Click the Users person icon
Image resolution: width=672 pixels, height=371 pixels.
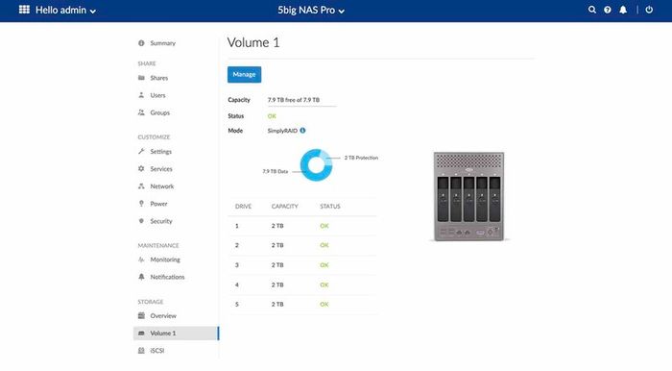point(141,95)
